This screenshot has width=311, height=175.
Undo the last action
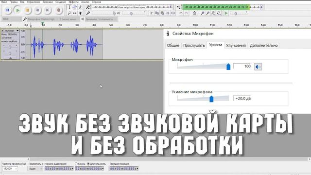coord(181,13)
